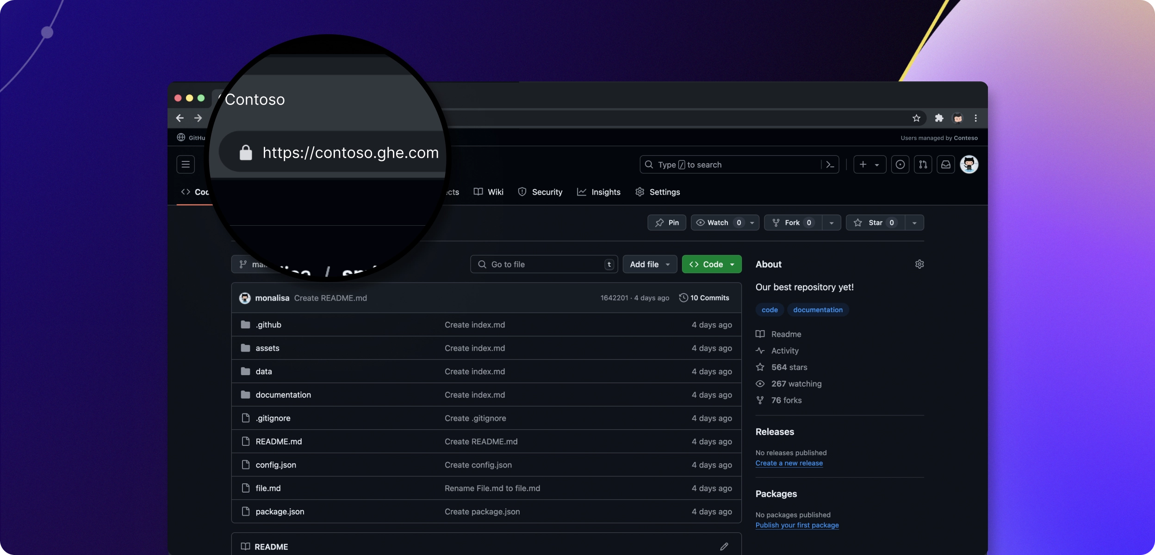Pin this repository
This screenshot has width=1155, height=555.
click(x=667, y=222)
